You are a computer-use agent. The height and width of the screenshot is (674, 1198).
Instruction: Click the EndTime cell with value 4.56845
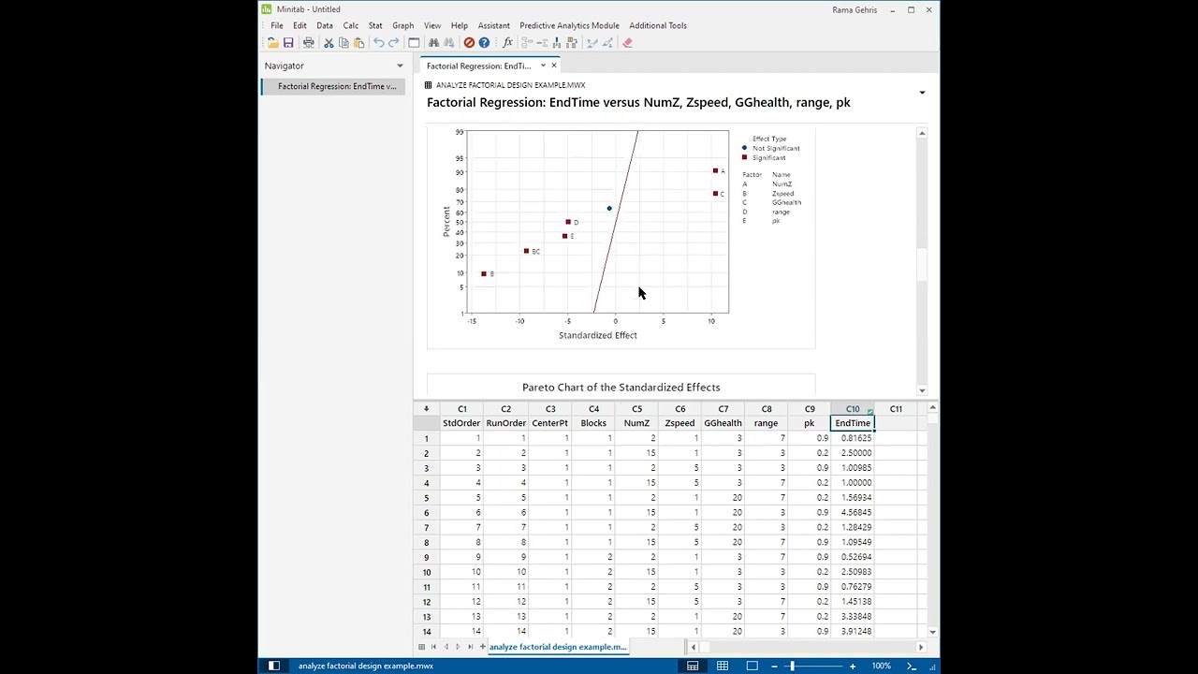[x=853, y=513]
